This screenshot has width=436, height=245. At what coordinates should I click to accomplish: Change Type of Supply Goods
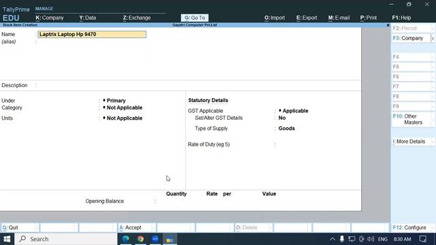(286, 129)
